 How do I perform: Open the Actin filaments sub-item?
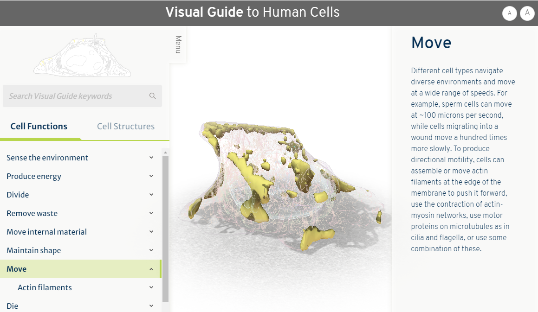tap(45, 287)
